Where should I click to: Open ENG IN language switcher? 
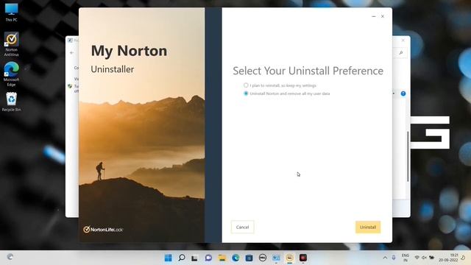coord(406,258)
